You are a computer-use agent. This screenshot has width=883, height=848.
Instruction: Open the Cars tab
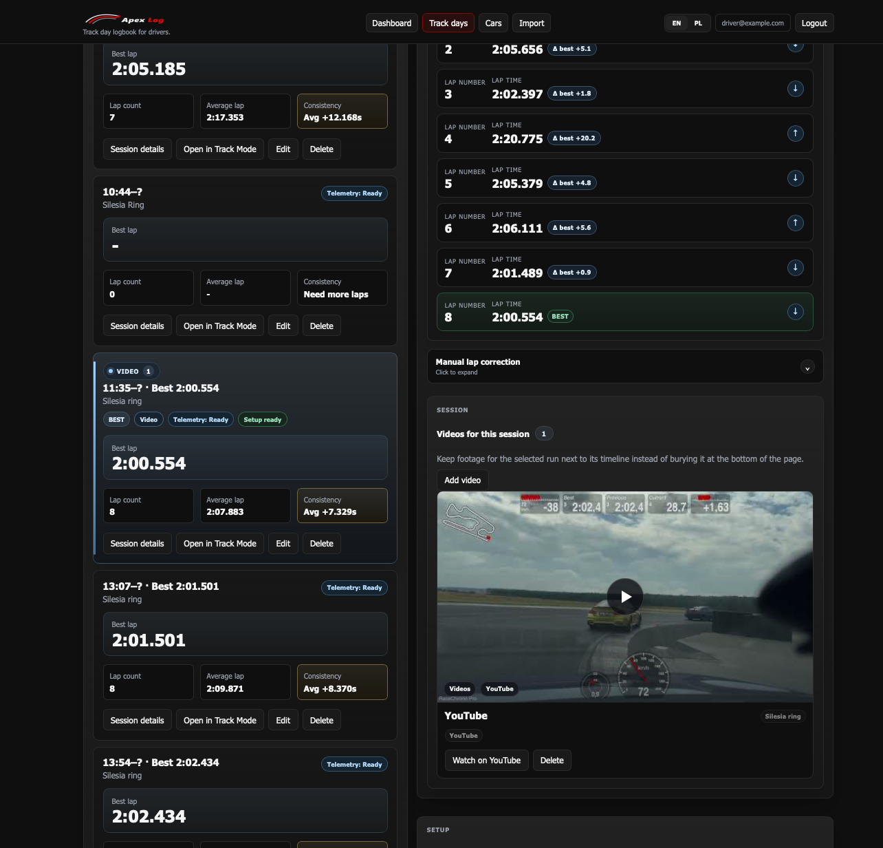493,23
